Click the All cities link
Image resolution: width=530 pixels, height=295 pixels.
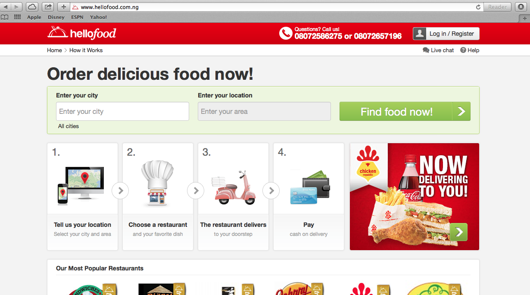69,126
